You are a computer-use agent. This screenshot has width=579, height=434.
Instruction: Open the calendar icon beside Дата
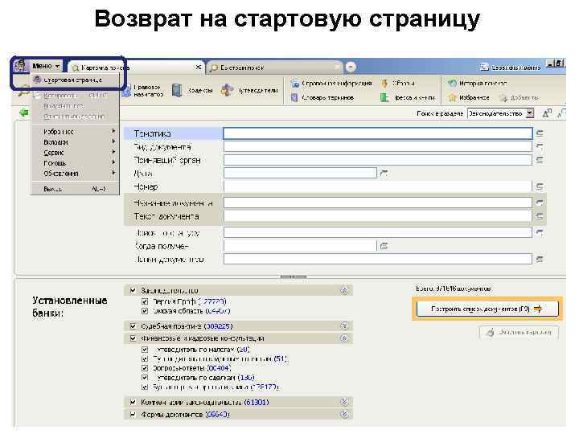[x=384, y=173]
